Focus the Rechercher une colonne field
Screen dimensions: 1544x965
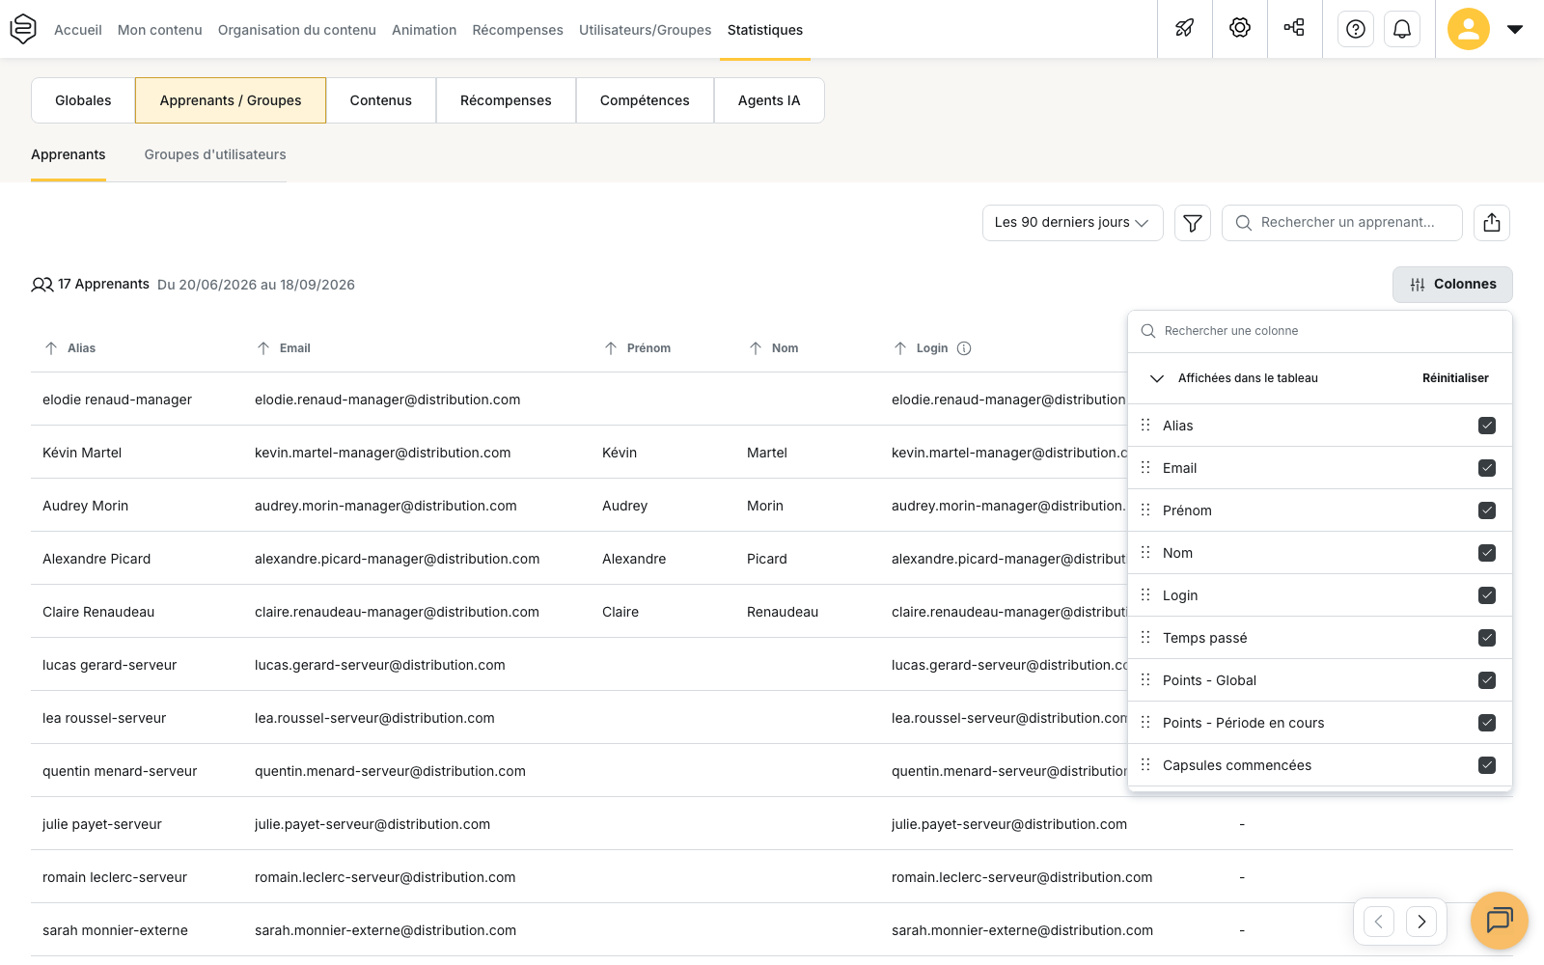click(x=1319, y=331)
